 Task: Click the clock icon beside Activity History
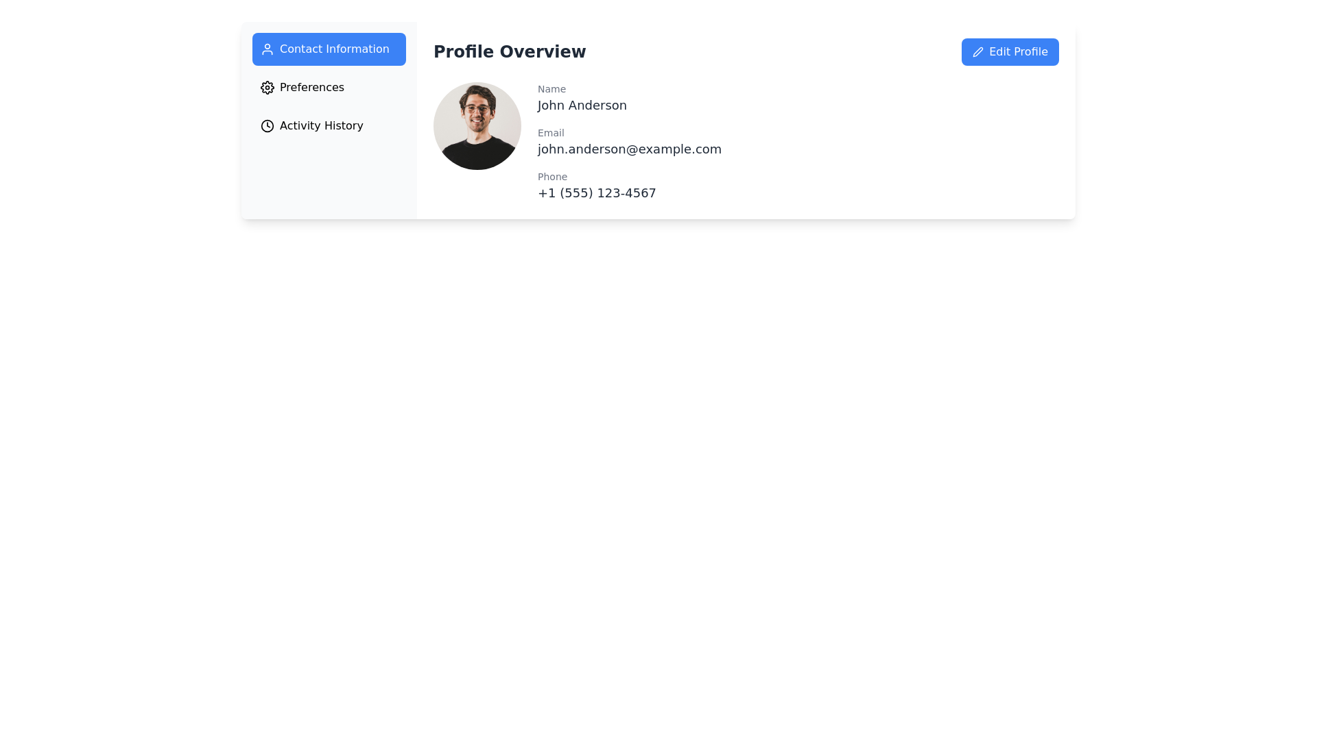267,125
